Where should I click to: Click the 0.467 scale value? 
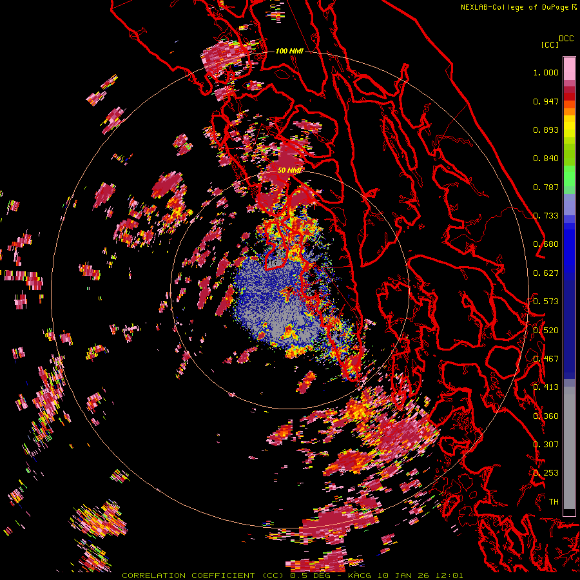546,359
